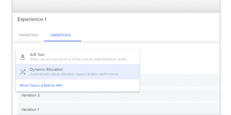Select the Variation 2 row
Viewport: 231px width, 115px height.
click(118, 95)
